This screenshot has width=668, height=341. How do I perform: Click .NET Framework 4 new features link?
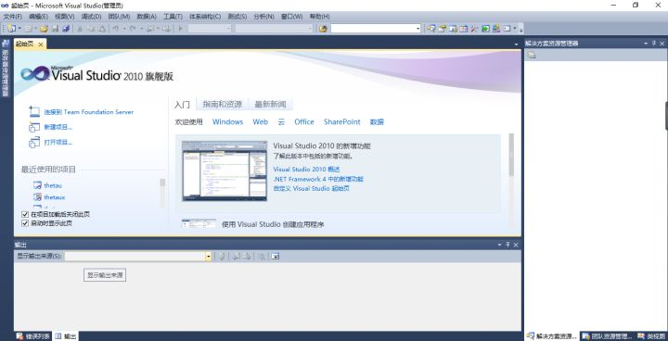tap(318, 179)
